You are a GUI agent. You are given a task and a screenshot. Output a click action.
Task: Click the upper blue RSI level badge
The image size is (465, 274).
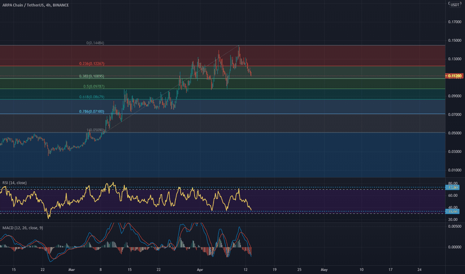(453, 187)
